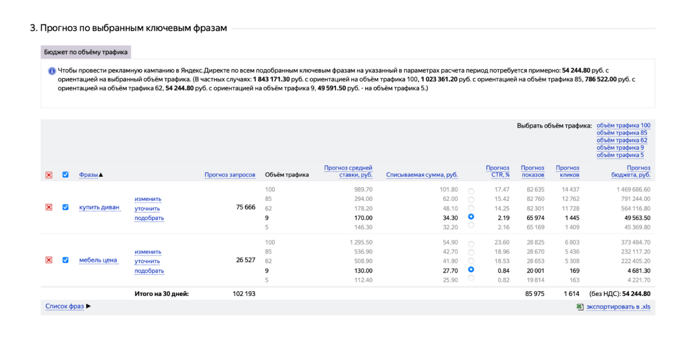Screen dimensions: 689x345
Task: Click the average bid value 989.70
Action: tap(363, 190)
